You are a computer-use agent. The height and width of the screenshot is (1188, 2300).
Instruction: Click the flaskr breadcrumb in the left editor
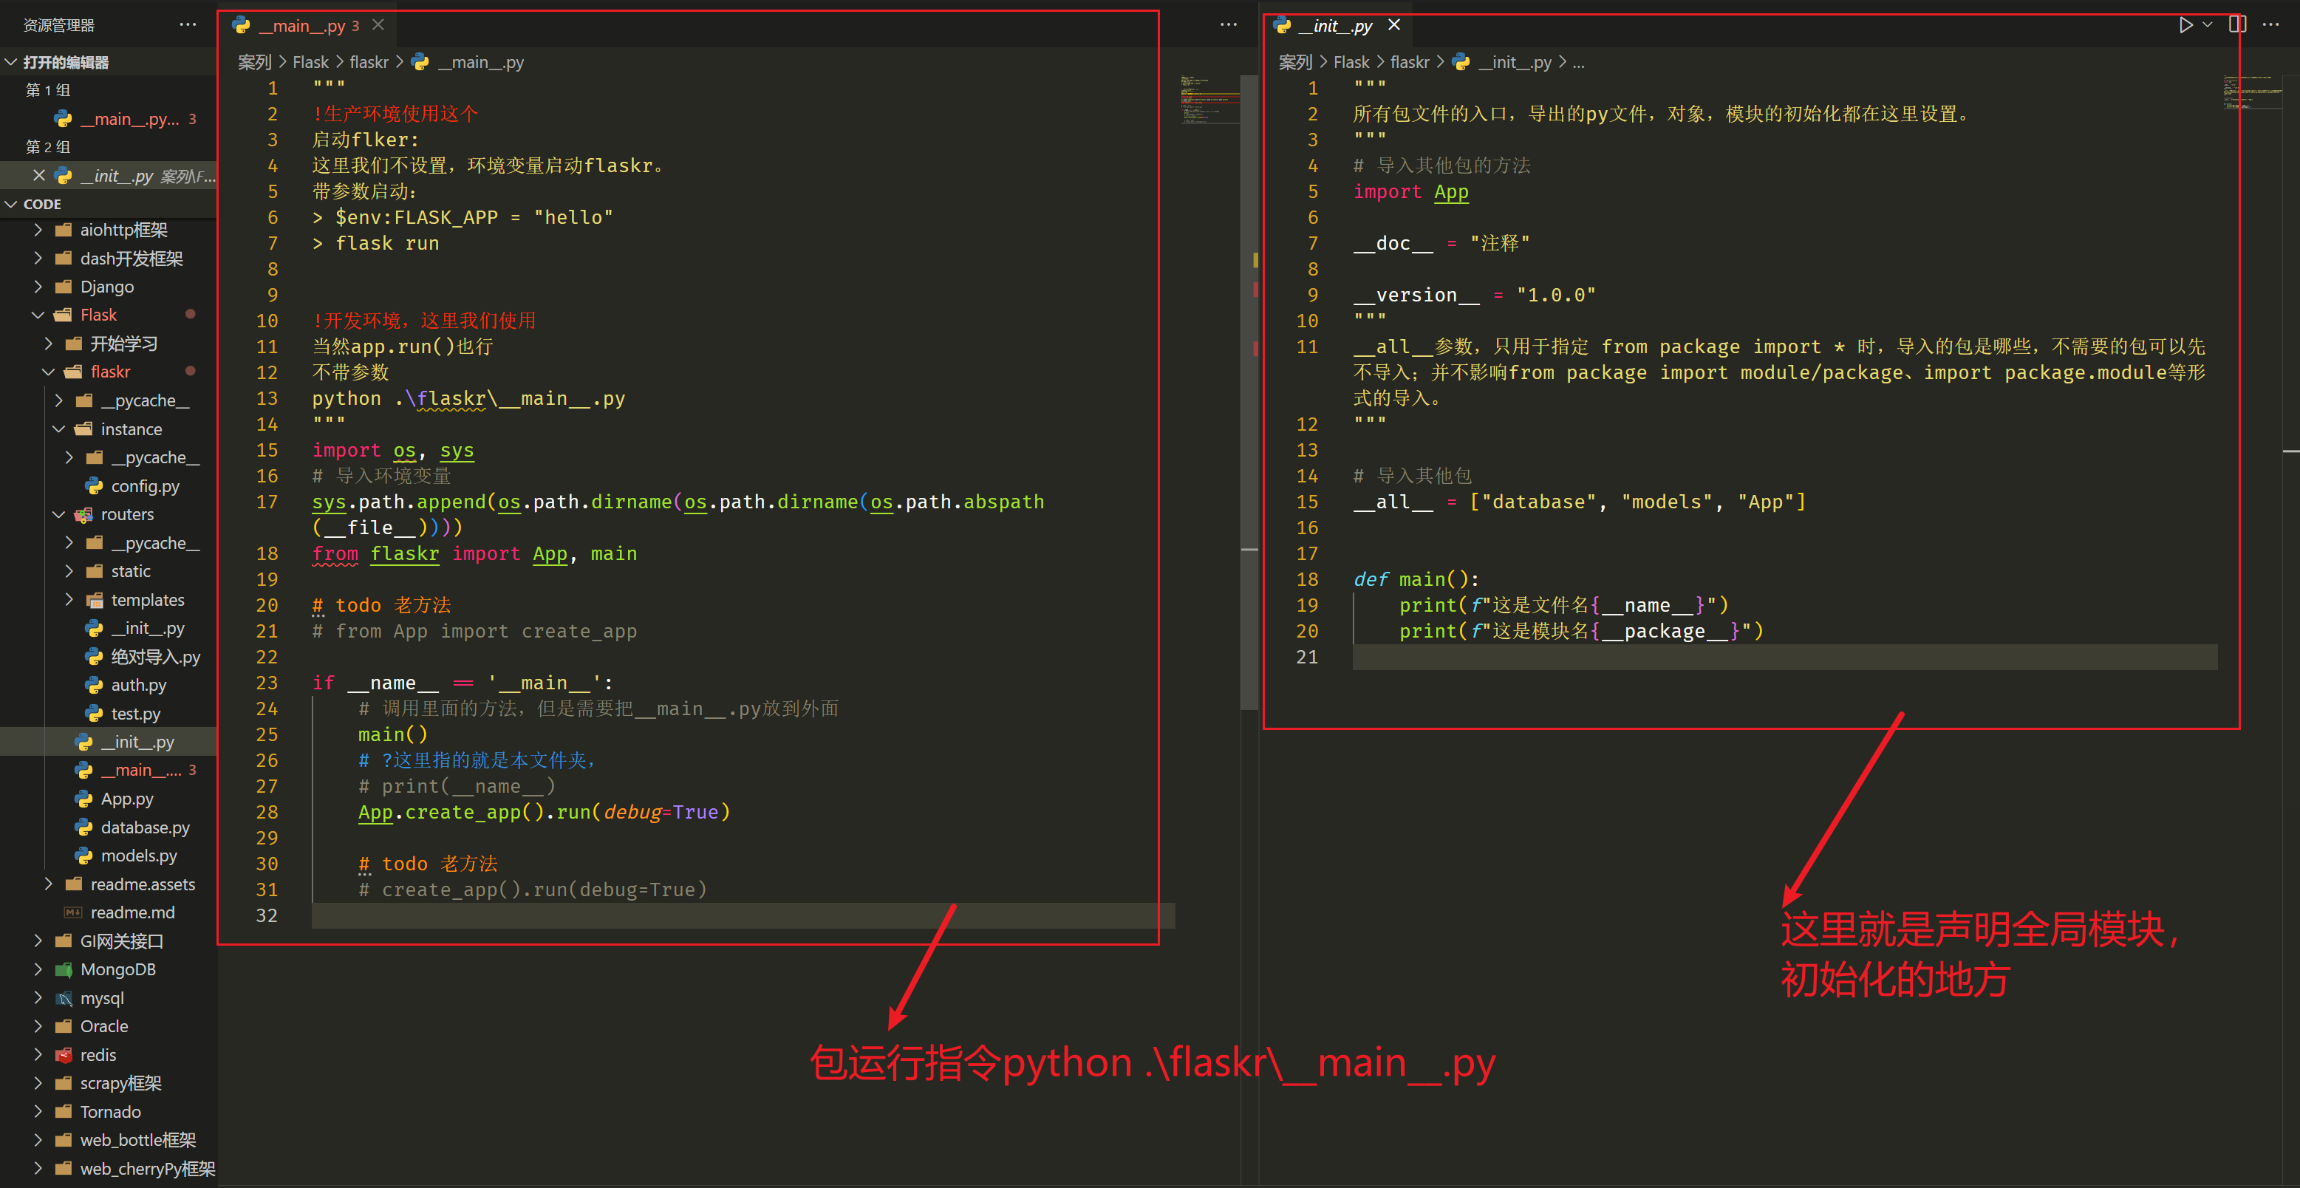tap(369, 63)
